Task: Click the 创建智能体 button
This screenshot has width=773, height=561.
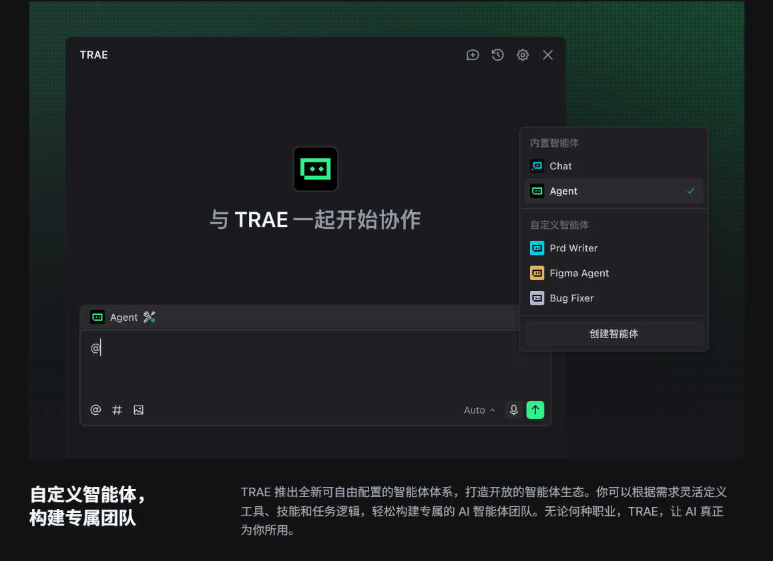Action: pyautogui.click(x=613, y=334)
